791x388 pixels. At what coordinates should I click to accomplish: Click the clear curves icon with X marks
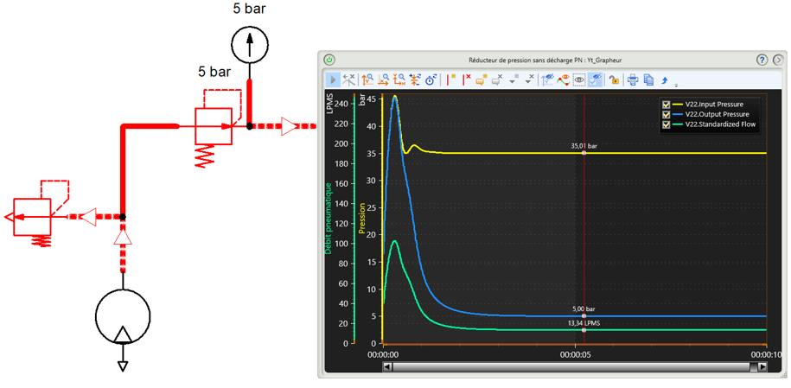pos(348,80)
